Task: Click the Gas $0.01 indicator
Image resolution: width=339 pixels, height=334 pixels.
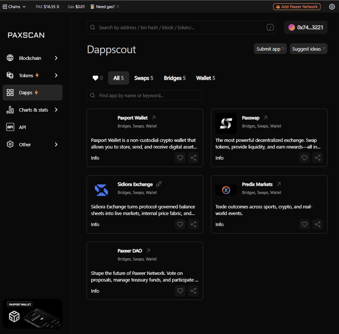Action: point(76,7)
